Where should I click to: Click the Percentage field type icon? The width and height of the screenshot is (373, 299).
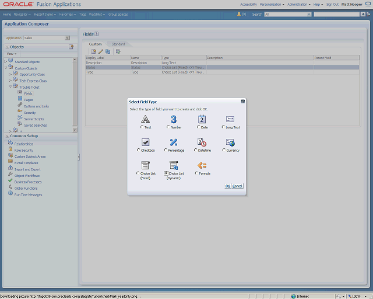point(174,142)
